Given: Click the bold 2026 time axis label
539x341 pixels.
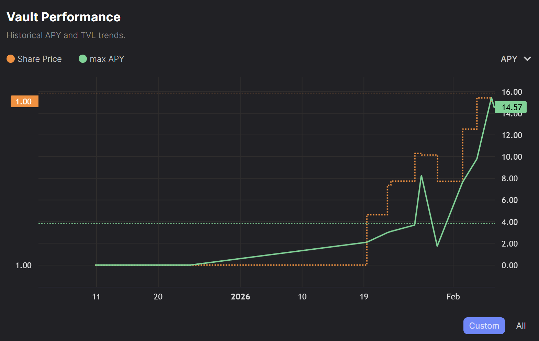Looking at the screenshot, I should click(x=240, y=297).
